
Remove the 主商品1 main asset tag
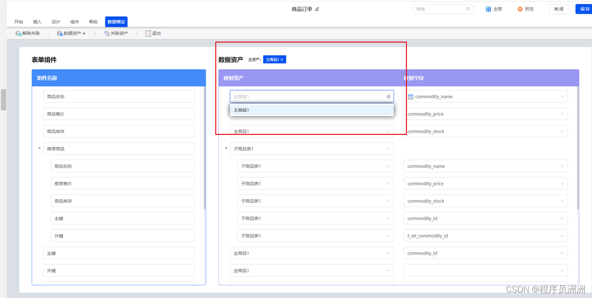tap(282, 60)
